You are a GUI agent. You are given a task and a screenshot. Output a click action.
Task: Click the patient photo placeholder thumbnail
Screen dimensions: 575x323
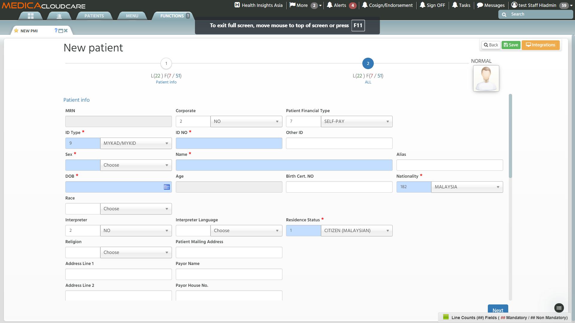[x=486, y=78]
